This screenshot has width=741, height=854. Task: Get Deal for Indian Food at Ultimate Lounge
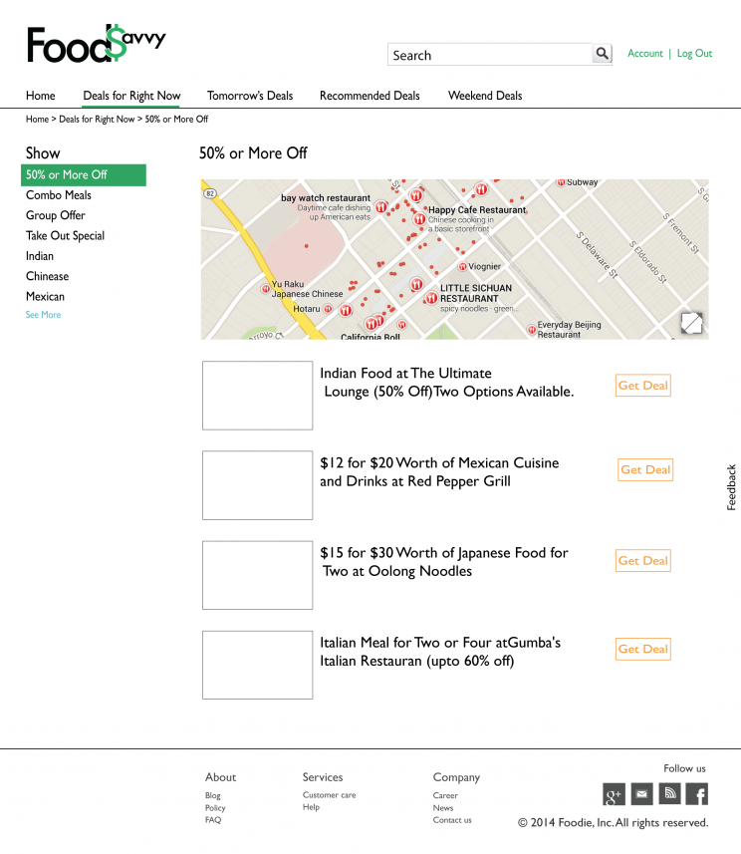(x=643, y=386)
